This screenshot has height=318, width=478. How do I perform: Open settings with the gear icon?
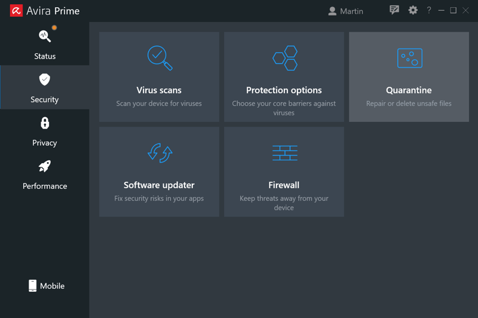(413, 10)
